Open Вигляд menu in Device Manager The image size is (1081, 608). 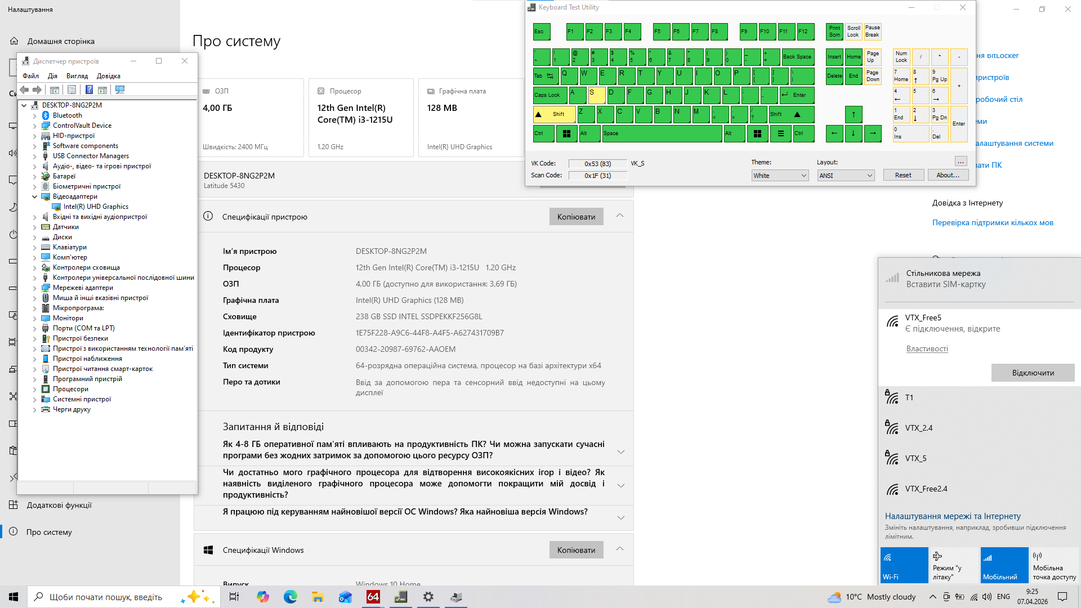(77, 76)
